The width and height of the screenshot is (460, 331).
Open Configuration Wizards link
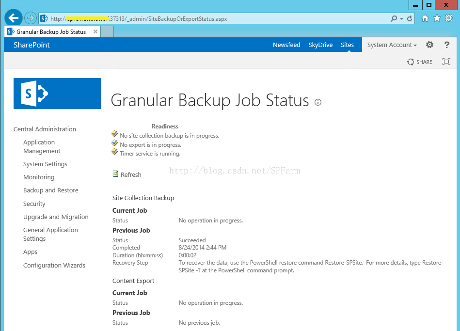point(54,265)
